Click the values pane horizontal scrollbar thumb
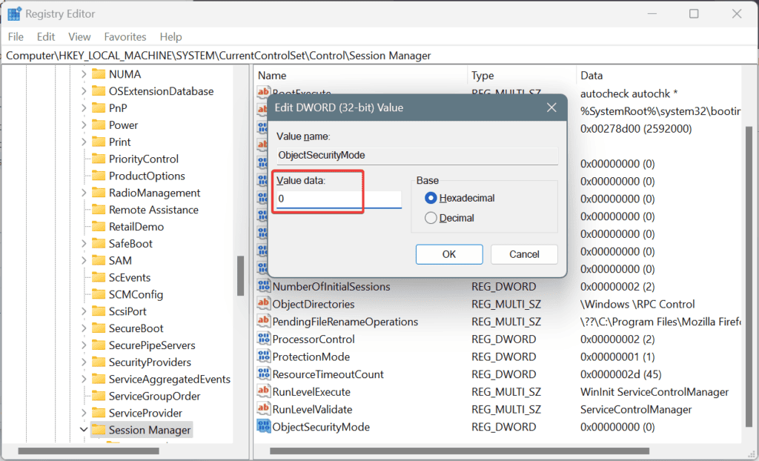759x461 pixels. (x=460, y=451)
